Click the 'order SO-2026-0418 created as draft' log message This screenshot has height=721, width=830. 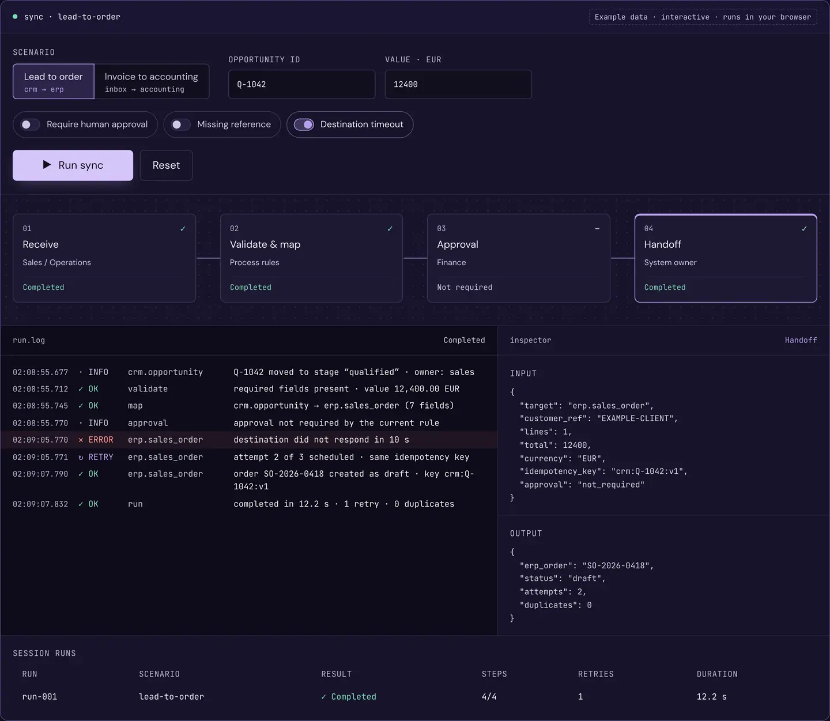tap(354, 480)
